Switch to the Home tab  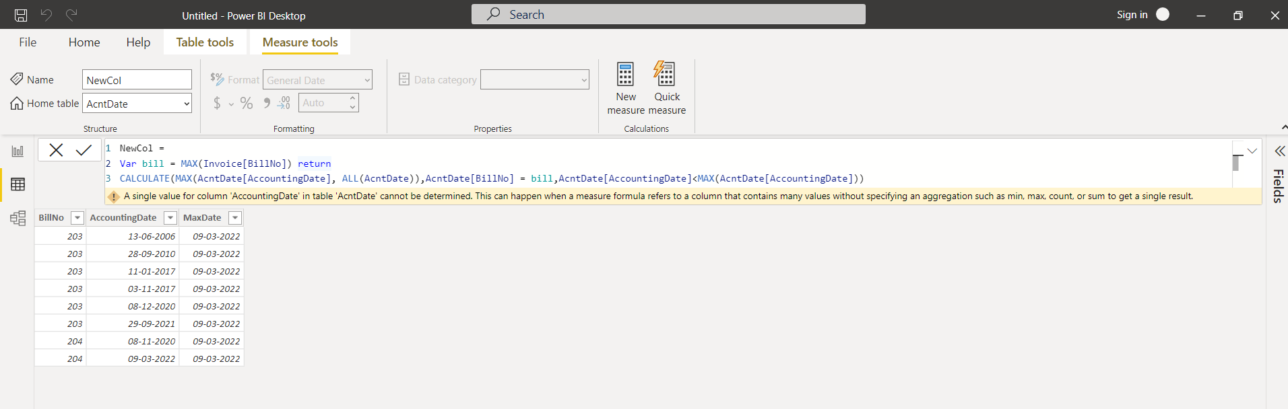[x=84, y=42]
